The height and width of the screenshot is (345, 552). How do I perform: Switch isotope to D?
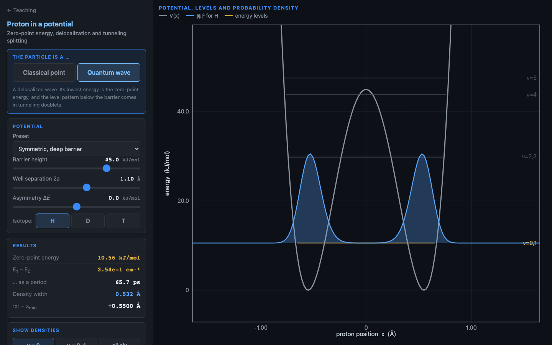point(88,221)
